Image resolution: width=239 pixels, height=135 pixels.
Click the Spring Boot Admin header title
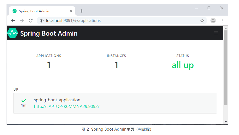point(49,33)
